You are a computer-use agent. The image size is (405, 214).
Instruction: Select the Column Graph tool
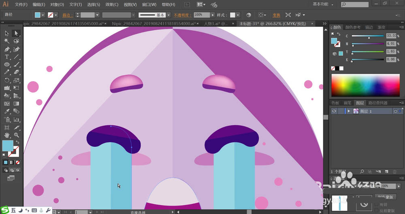[16, 119]
